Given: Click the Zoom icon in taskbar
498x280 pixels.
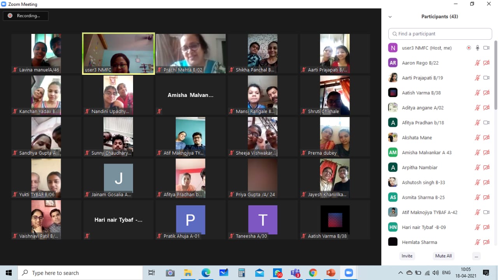Looking at the screenshot, I should click(349, 273).
